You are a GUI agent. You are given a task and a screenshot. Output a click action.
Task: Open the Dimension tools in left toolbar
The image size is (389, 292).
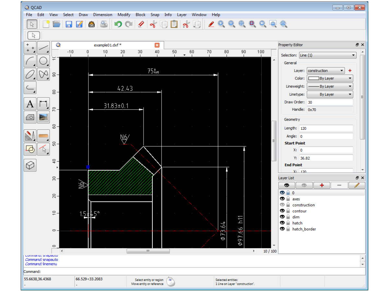[x=43, y=104]
